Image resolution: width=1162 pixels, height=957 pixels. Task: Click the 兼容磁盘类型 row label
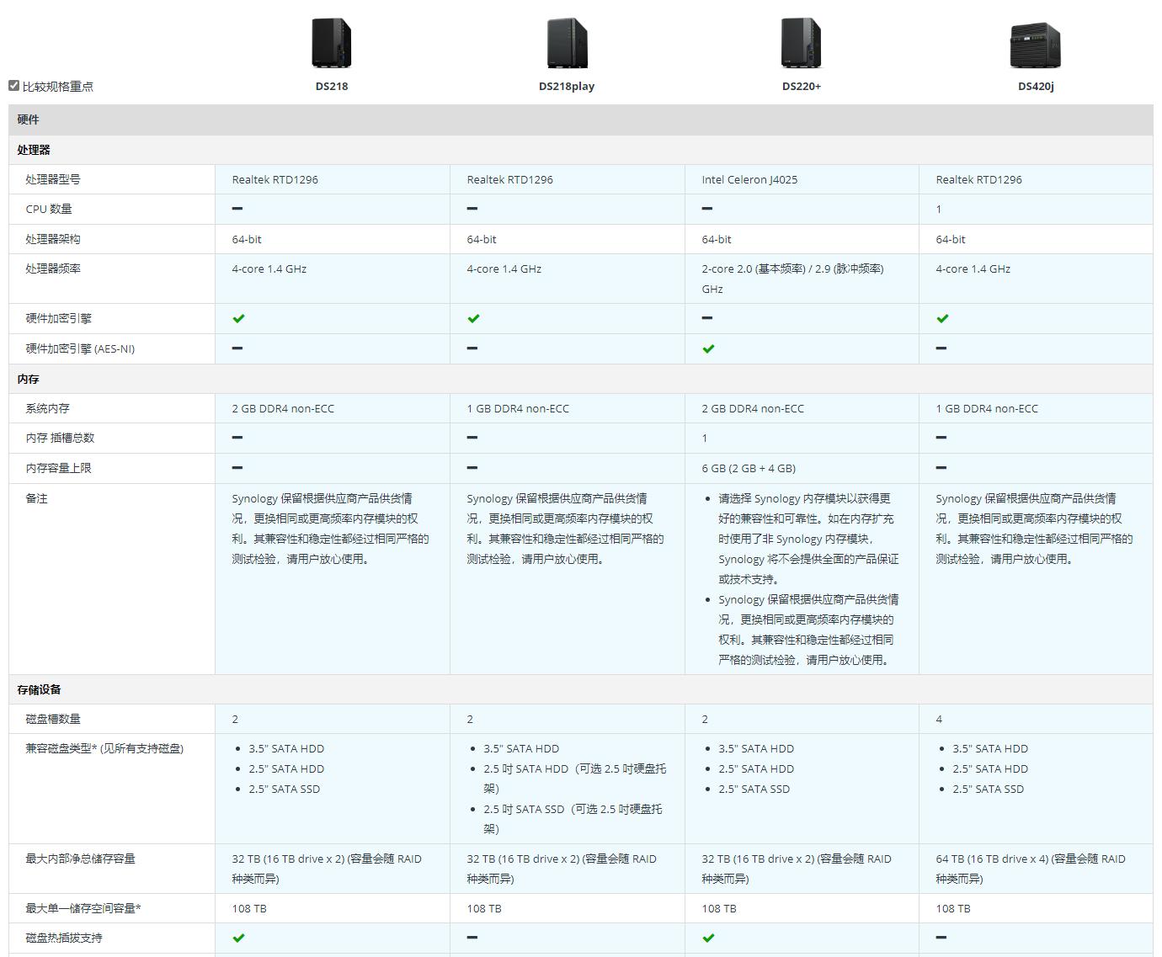click(x=104, y=748)
